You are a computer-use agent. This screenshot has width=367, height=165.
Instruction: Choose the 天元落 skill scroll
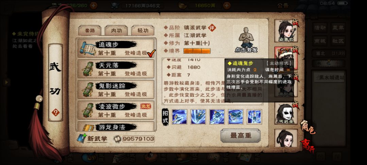pyautogui.click(x=116, y=69)
